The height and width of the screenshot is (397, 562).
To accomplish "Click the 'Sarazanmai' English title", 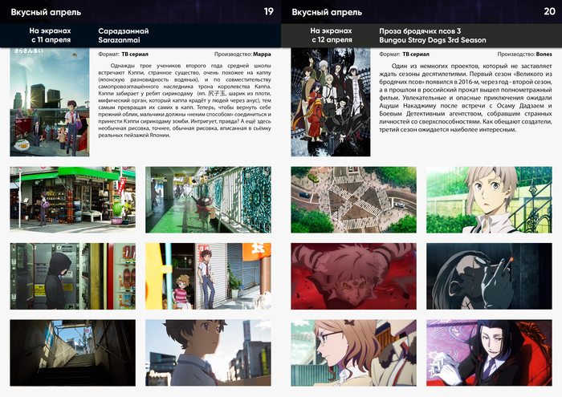I will point(119,40).
